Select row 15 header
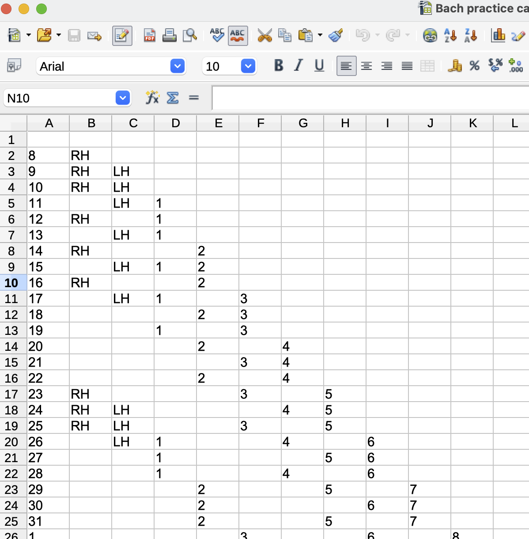 [x=12, y=362]
